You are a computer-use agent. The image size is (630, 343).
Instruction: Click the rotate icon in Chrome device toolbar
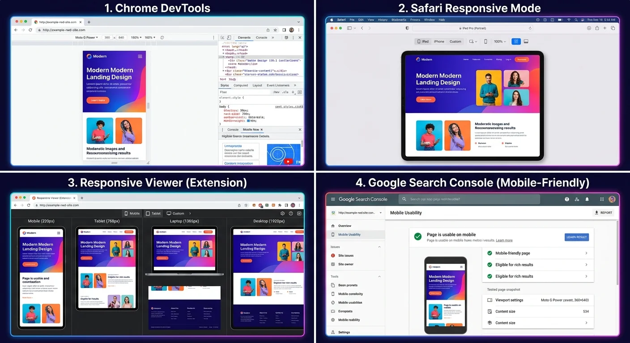(x=162, y=38)
